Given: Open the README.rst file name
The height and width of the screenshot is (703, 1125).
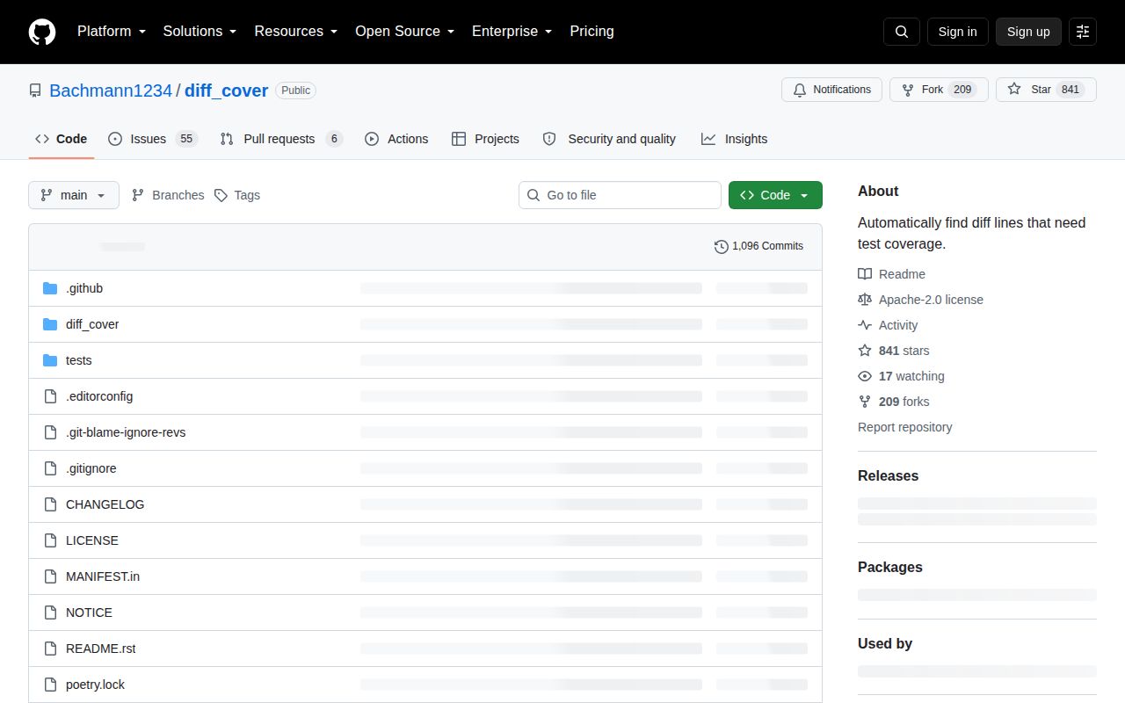Looking at the screenshot, I should click(101, 649).
